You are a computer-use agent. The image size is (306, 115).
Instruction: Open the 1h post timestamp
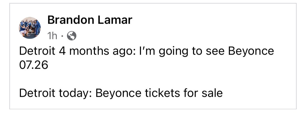52,36
